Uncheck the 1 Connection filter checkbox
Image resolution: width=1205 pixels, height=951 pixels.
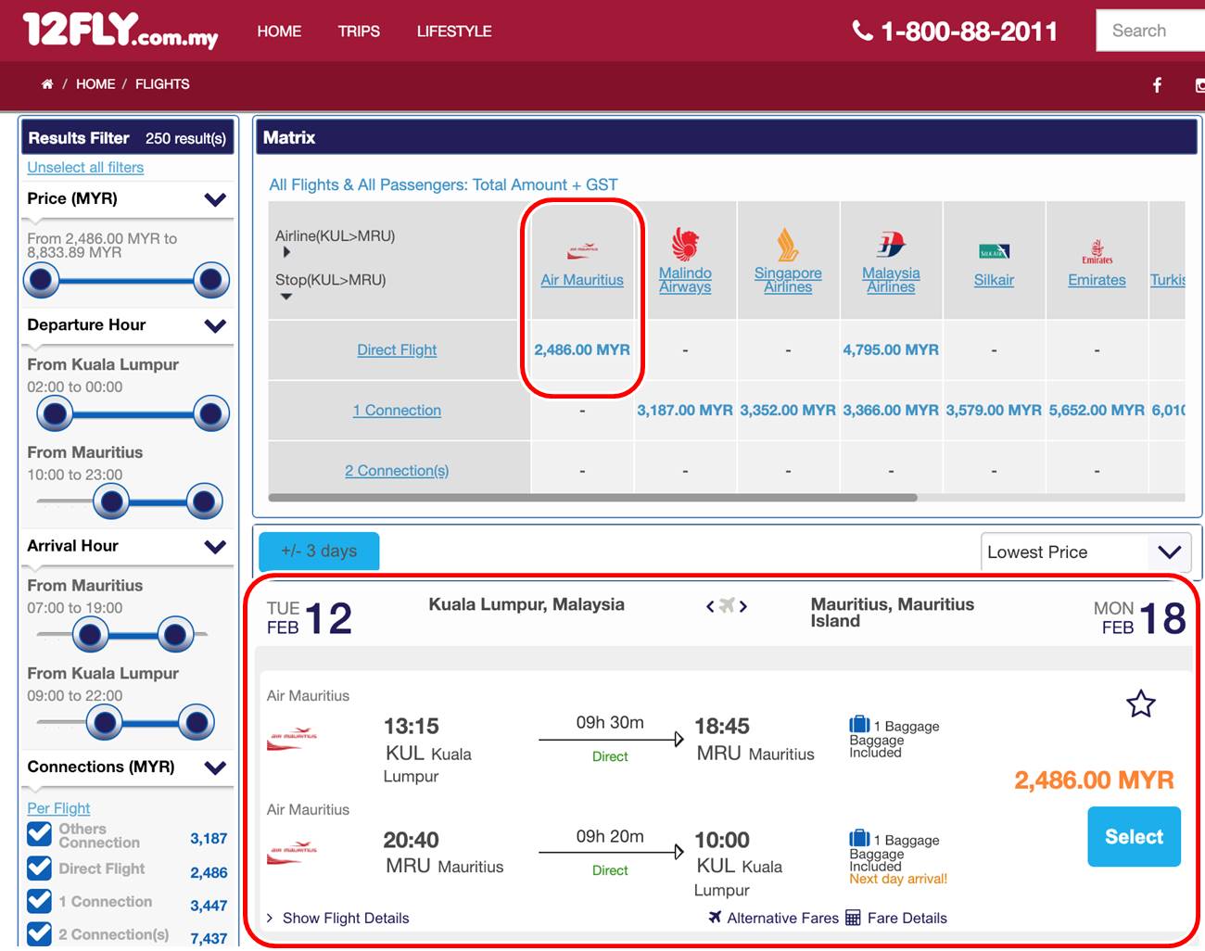click(39, 901)
